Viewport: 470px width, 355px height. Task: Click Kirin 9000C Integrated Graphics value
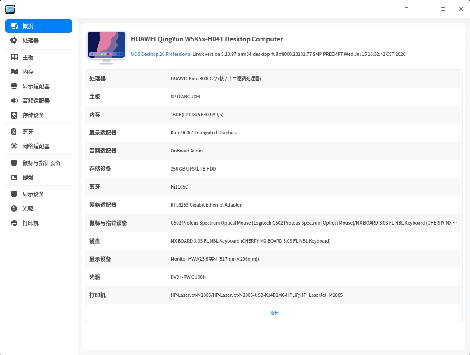204,133
